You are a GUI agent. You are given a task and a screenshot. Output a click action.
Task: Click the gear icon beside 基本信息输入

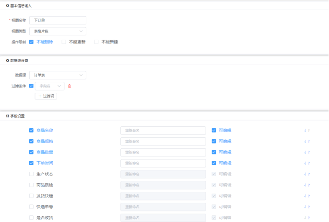click(8, 6)
